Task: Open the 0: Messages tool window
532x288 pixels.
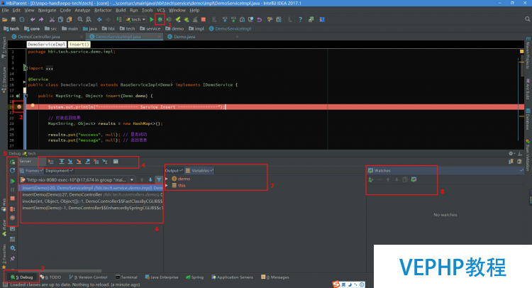Action: point(275,277)
